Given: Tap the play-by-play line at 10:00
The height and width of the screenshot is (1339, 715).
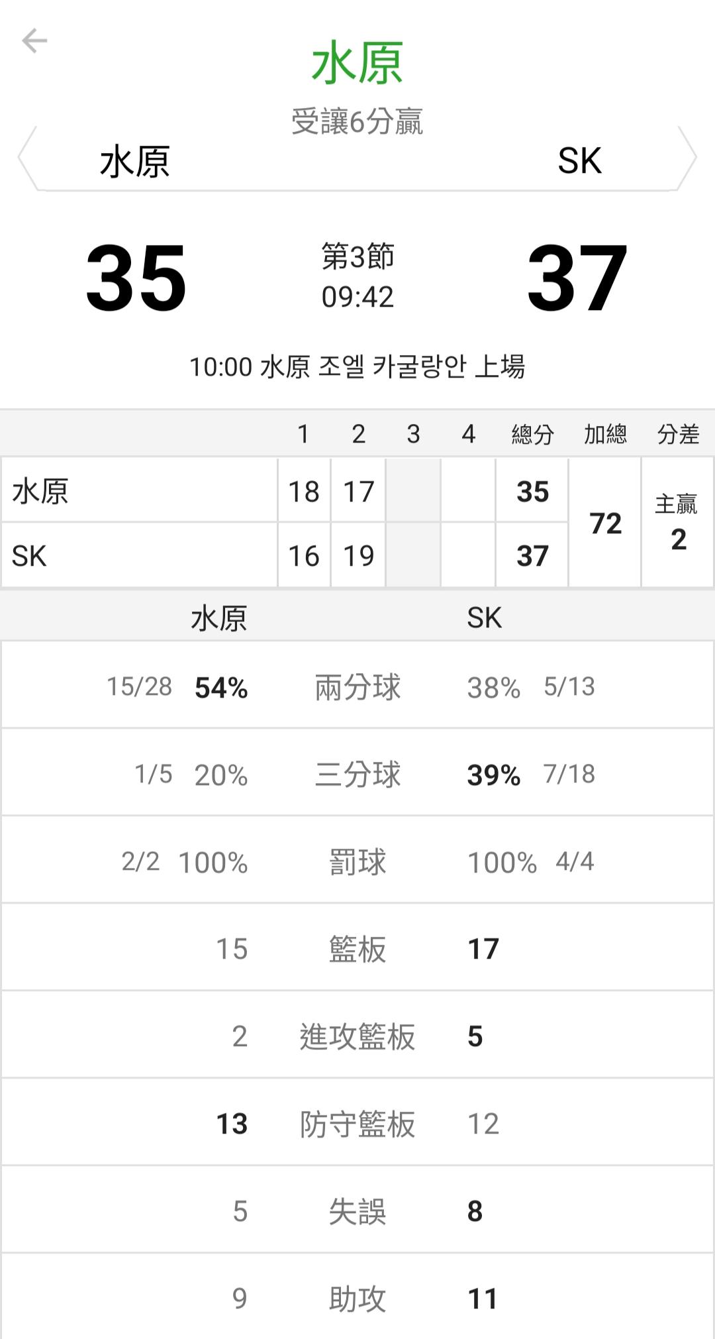Looking at the screenshot, I should pos(358,366).
